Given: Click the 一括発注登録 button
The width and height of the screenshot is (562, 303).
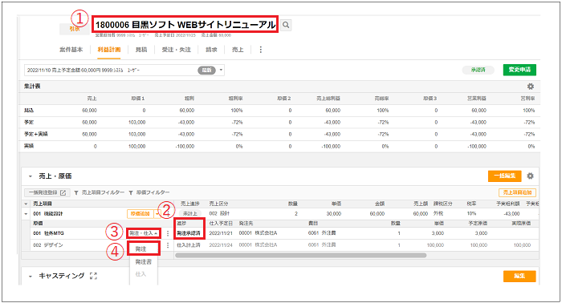Looking at the screenshot, I should [x=47, y=192].
